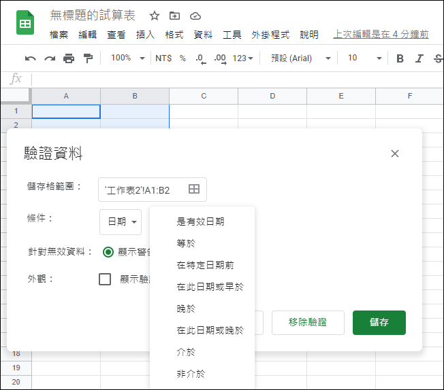The height and width of the screenshot is (390, 444).
Task: Check the 外觀 checkbox
Action: pos(105,279)
